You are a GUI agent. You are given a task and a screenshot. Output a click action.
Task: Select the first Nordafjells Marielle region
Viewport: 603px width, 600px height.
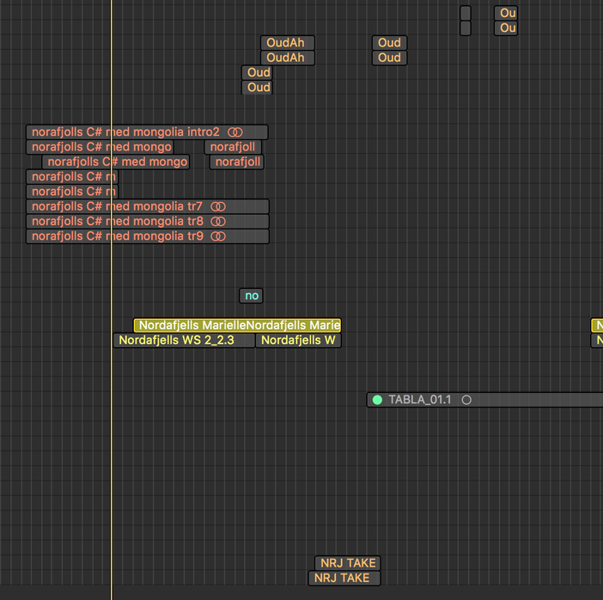tap(191, 325)
